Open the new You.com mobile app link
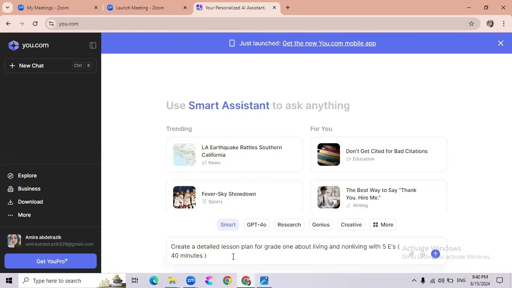 click(329, 43)
